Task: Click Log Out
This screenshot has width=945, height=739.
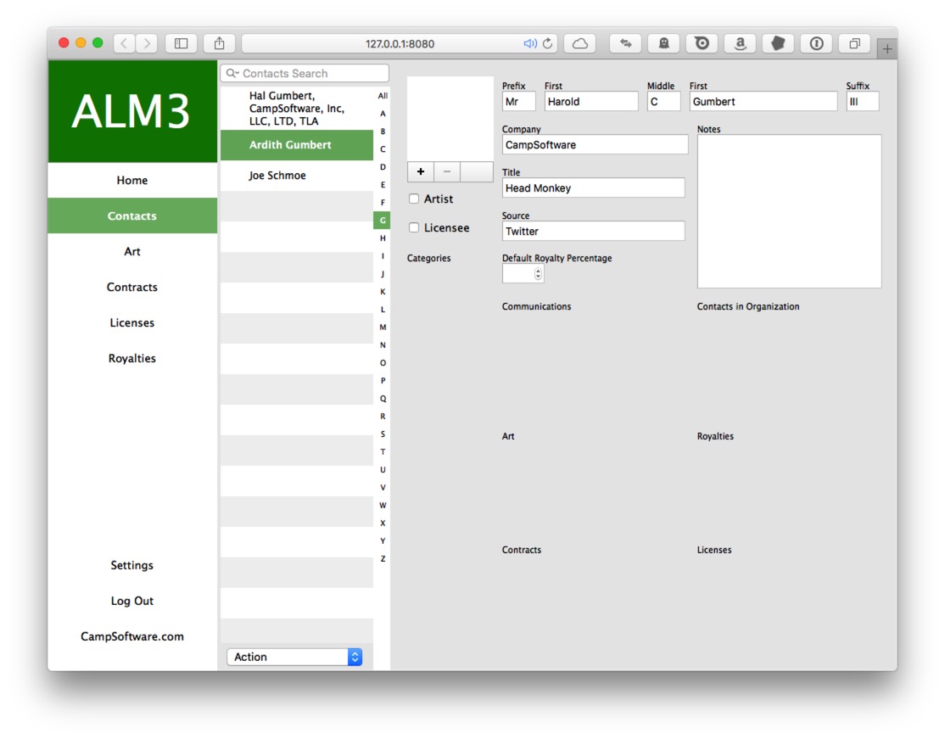Action: pos(132,601)
